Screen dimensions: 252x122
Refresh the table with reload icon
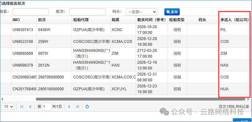tap(87, 107)
